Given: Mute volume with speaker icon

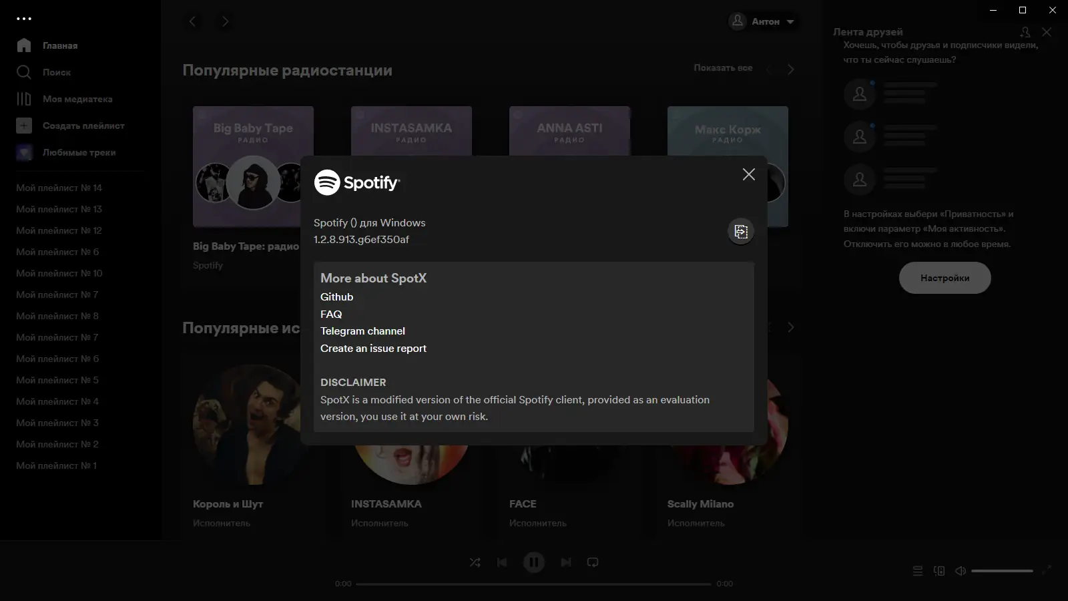Looking at the screenshot, I should [x=961, y=570].
